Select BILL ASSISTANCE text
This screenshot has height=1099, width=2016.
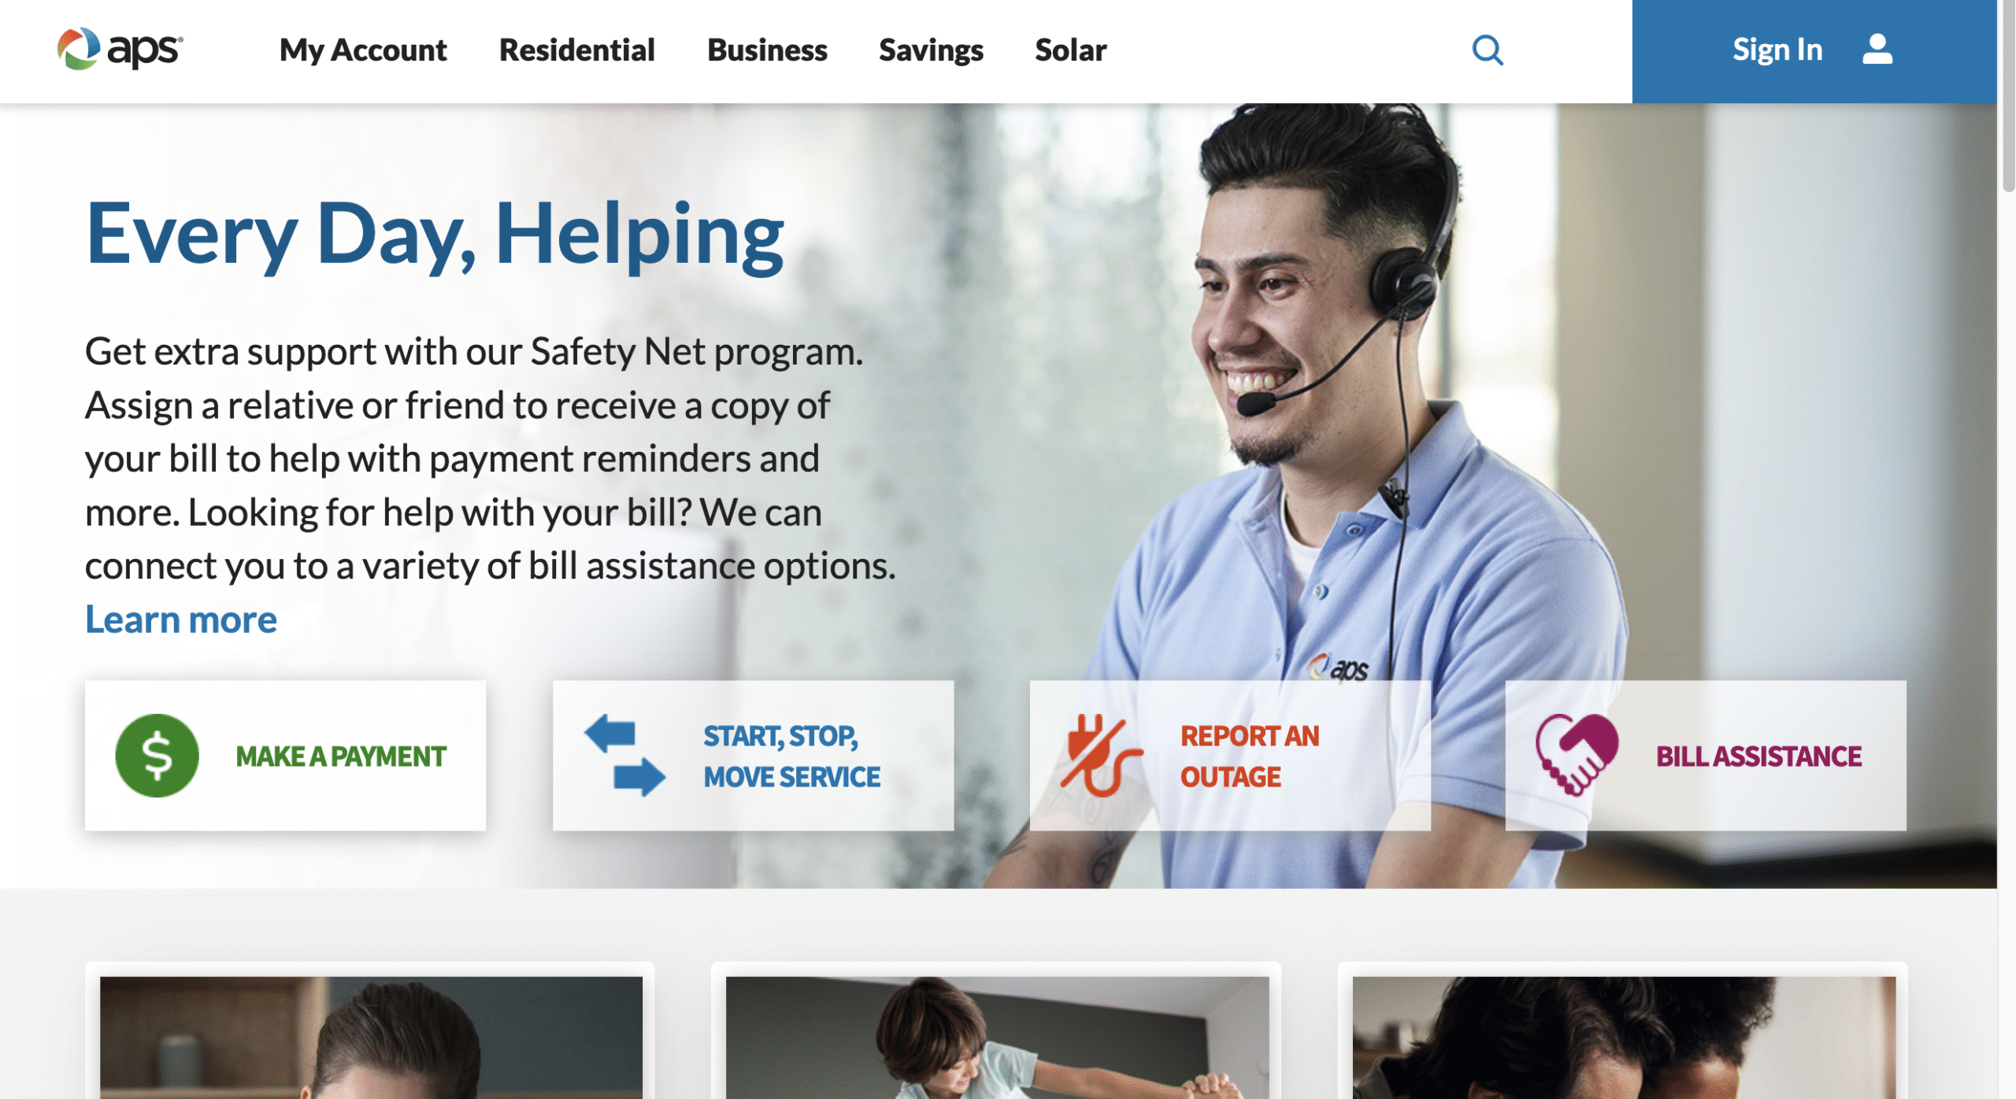pos(1758,757)
